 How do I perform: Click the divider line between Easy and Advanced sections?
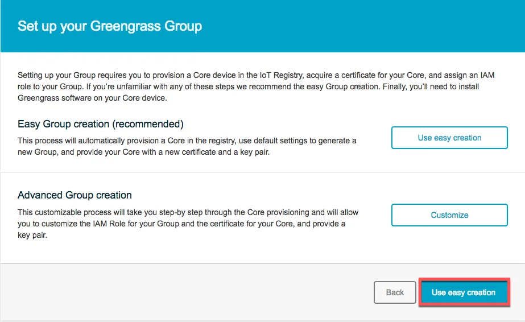coord(262,172)
